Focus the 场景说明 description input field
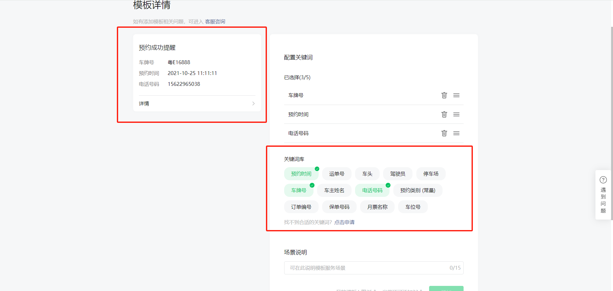The height and width of the screenshot is (291, 613). coord(374,268)
